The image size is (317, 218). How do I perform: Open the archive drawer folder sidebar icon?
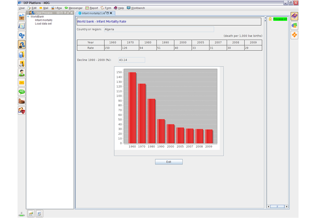(22, 64)
